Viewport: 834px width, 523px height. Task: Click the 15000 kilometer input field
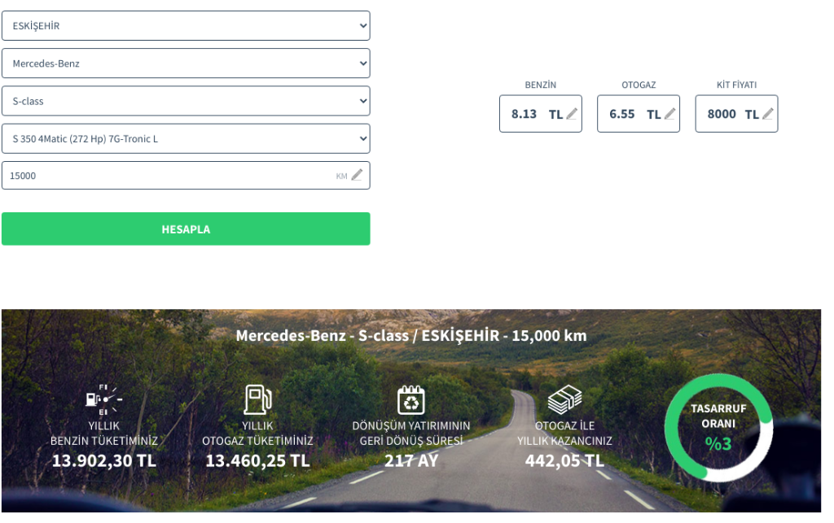tap(163, 176)
